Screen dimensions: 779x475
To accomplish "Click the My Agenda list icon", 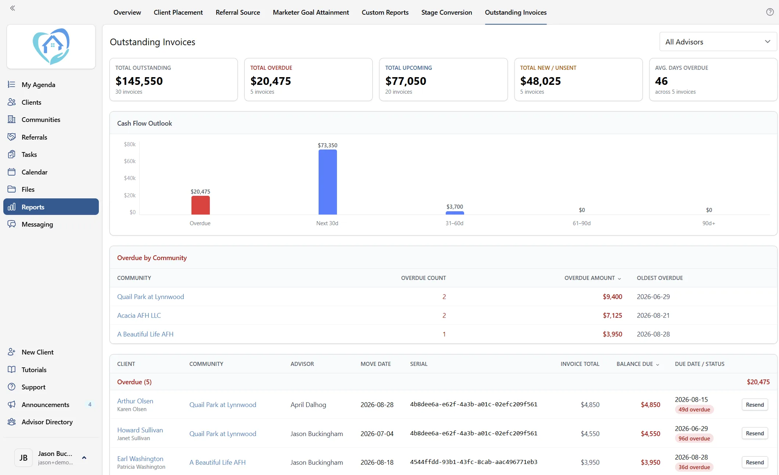I will coord(12,84).
